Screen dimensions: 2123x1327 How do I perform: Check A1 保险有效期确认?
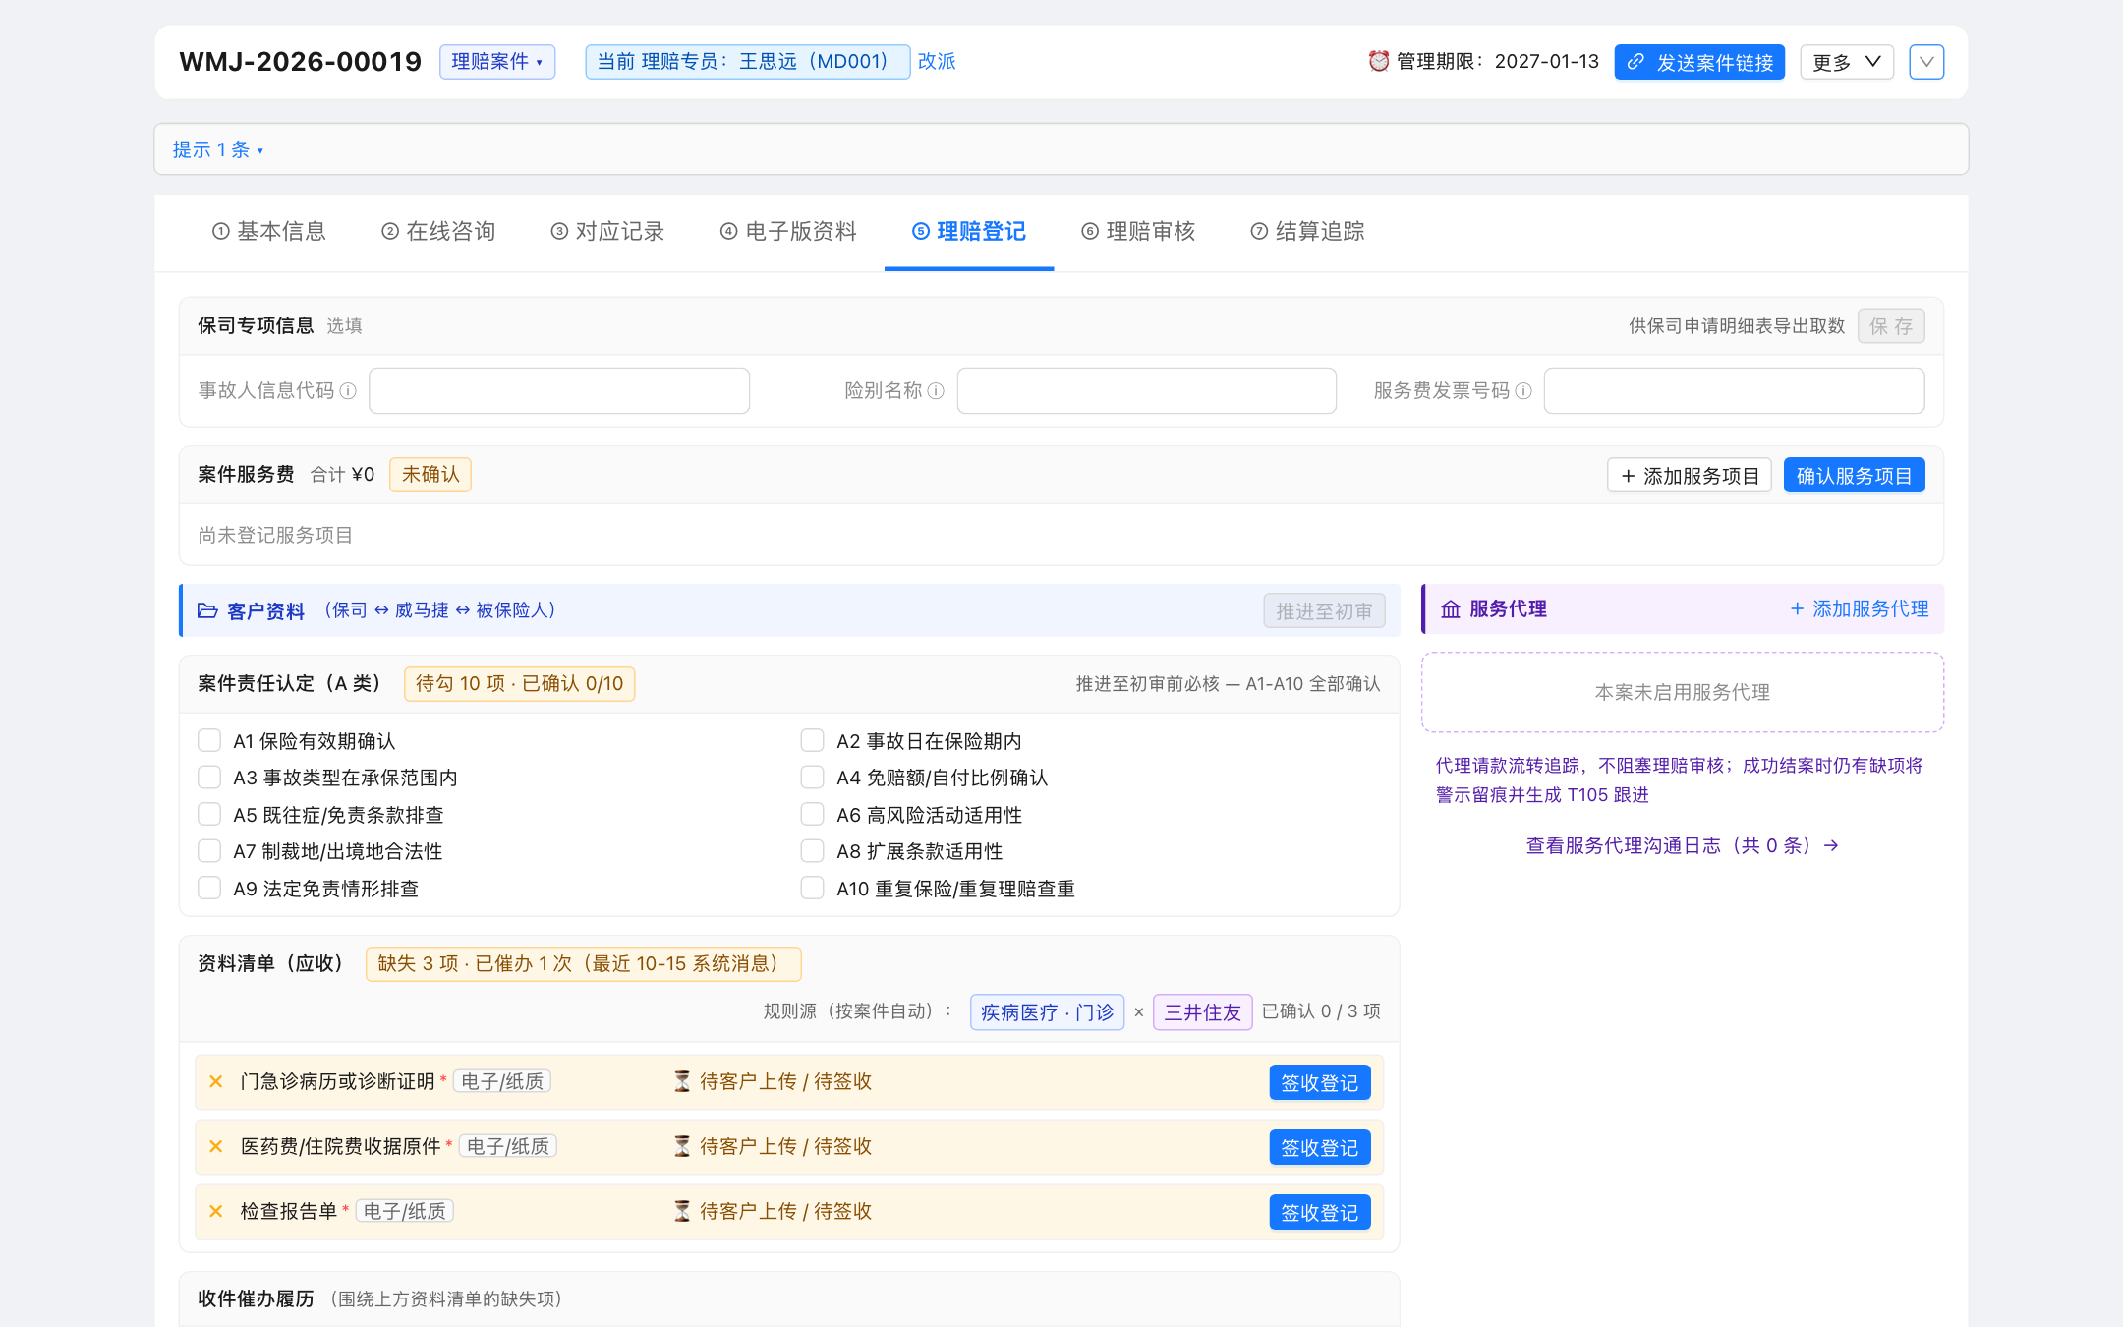point(209,740)
